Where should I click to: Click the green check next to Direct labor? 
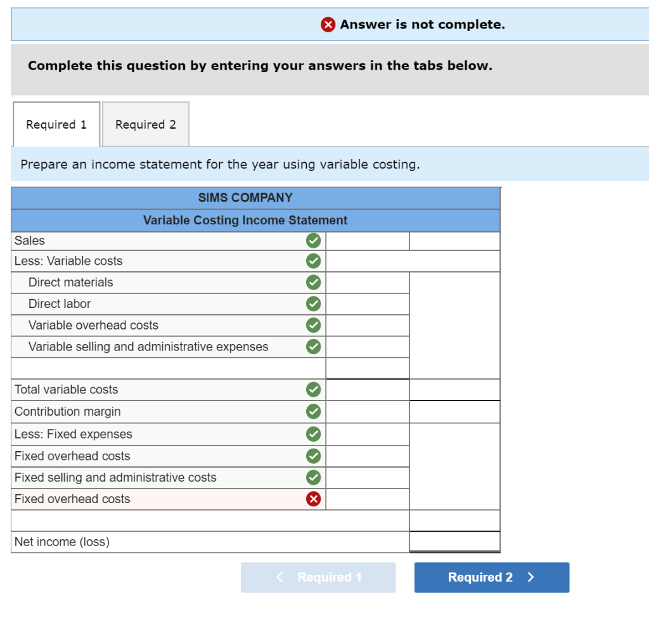pyautogui.click(x=313, y=304)
